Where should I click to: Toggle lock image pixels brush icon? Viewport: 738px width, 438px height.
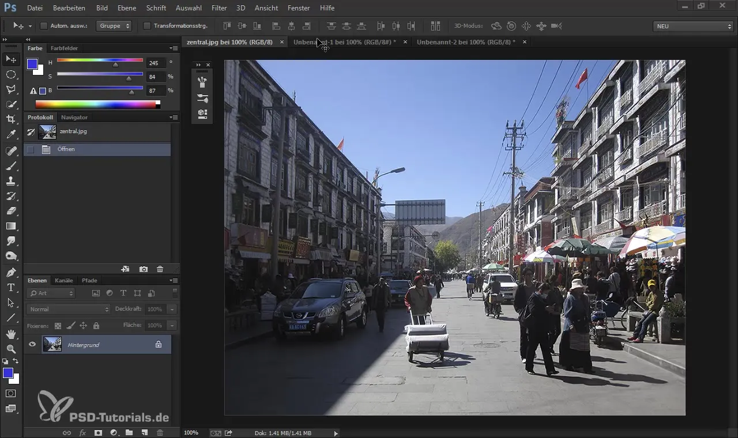tap(70, 326)
